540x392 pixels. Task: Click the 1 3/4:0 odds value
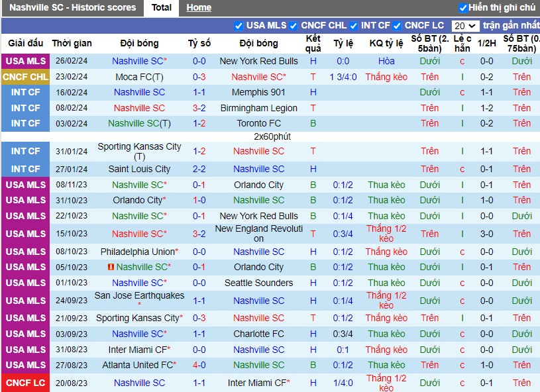point(343,77)
